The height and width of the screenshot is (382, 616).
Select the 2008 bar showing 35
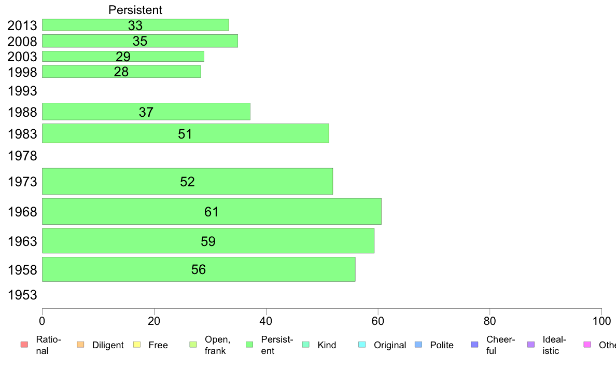click(x=140, y=41)
